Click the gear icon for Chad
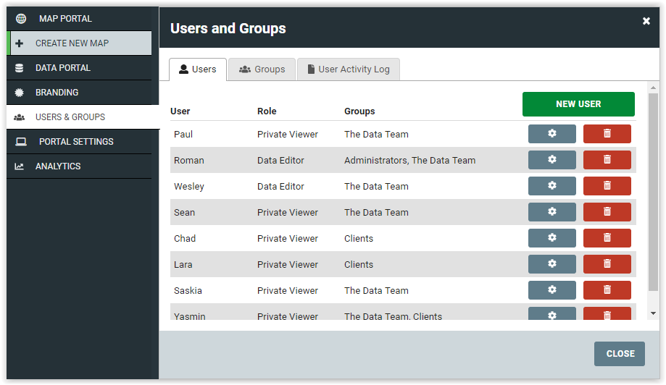Viewport: 666px width, 385px height. [x=551, y=238]
